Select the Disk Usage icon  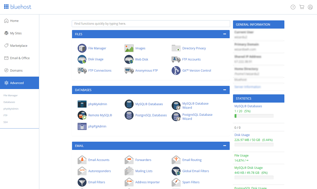point(82,59)
